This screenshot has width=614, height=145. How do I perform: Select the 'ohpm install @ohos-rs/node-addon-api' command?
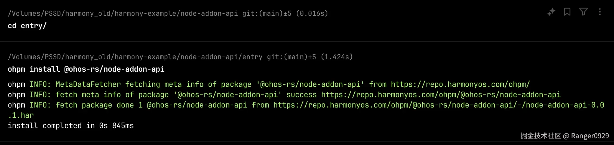click(86, 69)
